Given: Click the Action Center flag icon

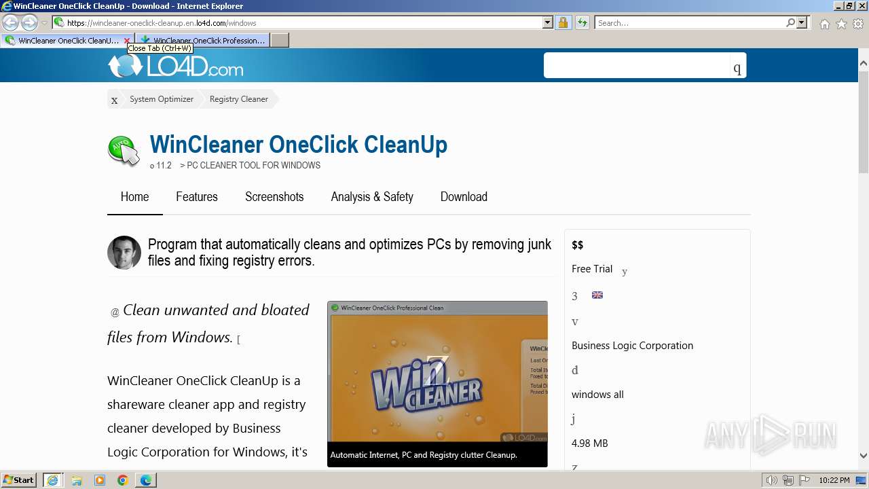Looking at the screenshot, I should [x=804, y=480].
